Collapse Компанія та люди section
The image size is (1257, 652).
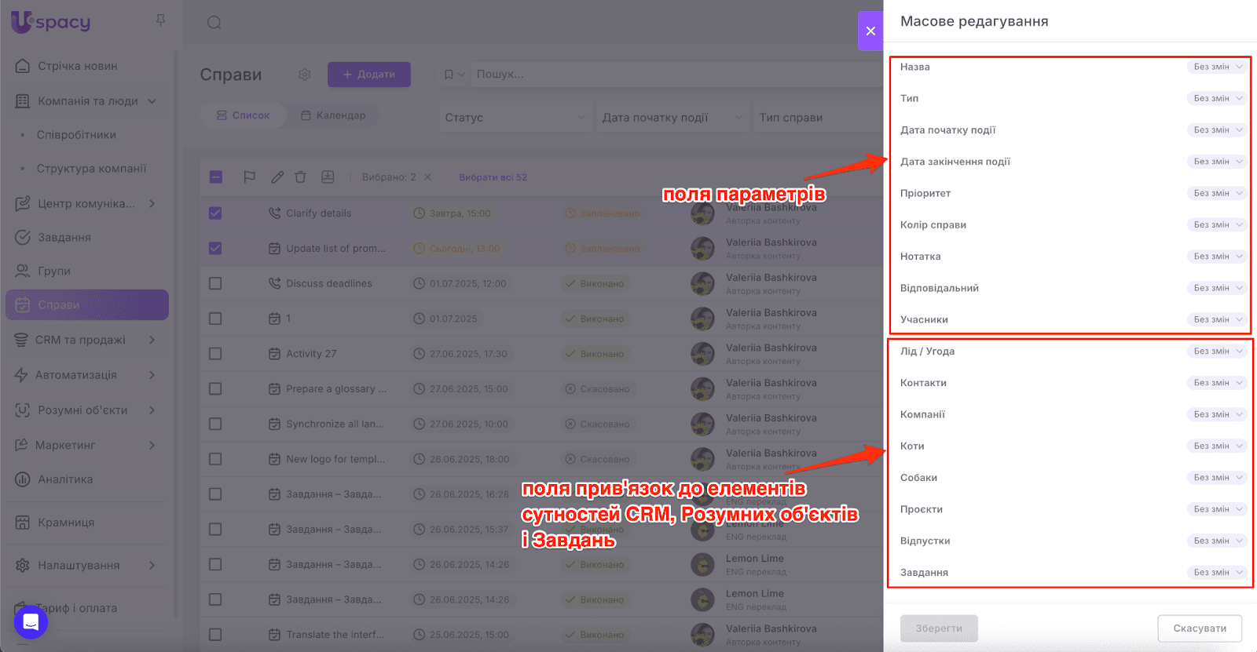pos(152,101)
